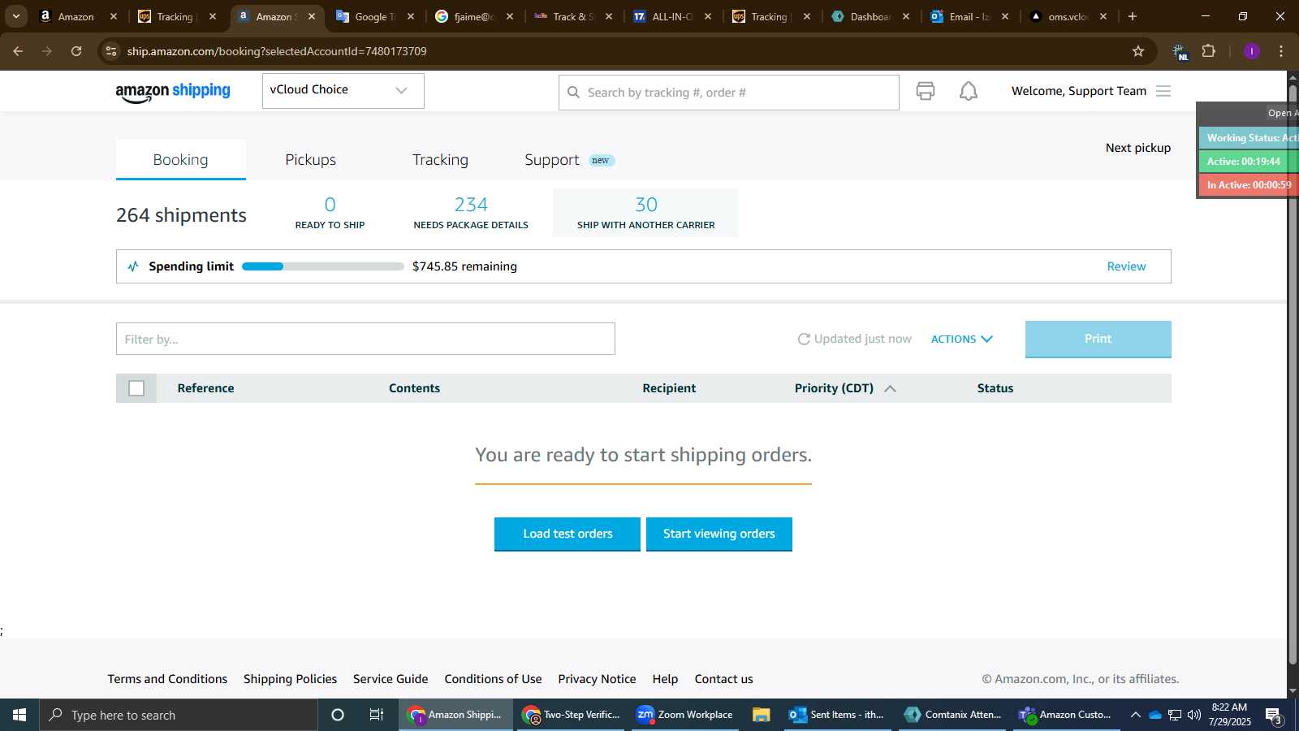Image resolution: width=1299 pixels, height=731 pixels.
Task: Click the refresh icon beside Updated just now
Action: (x=804, y=339)
